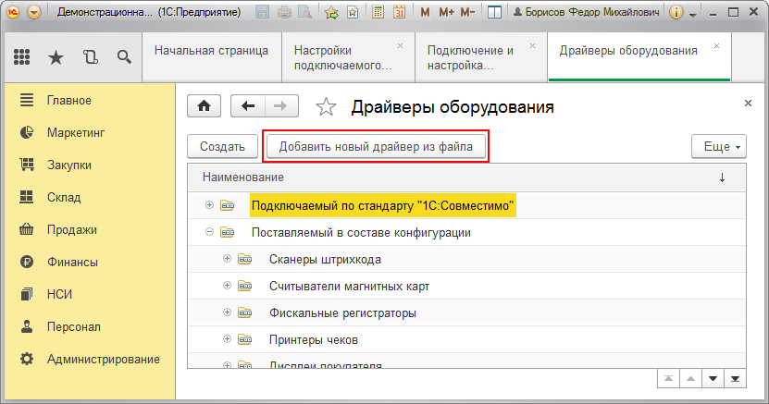Viewport: 769px width, 404px height.
Task: Collapse Поставляемый в составе конфигурации group
Action: 209,232
